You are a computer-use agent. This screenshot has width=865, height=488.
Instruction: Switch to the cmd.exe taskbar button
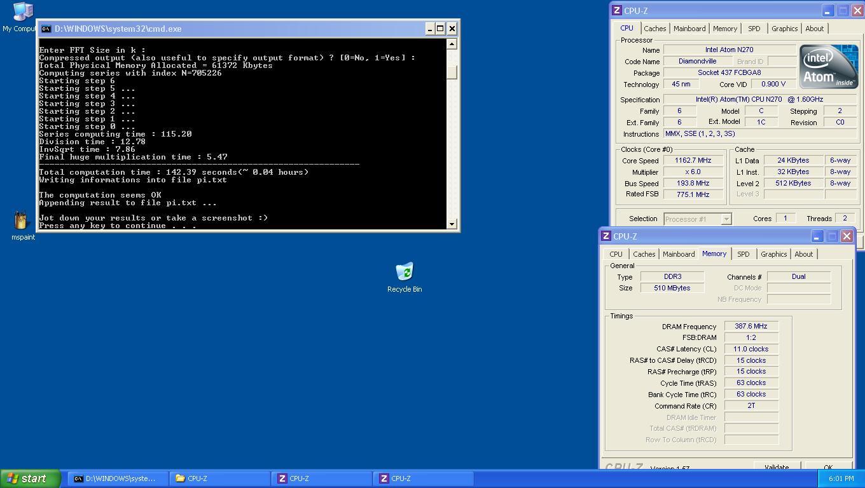(118, 478)
